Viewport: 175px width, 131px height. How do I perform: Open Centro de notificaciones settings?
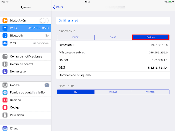pyautogui.click(x=26, y=56)
